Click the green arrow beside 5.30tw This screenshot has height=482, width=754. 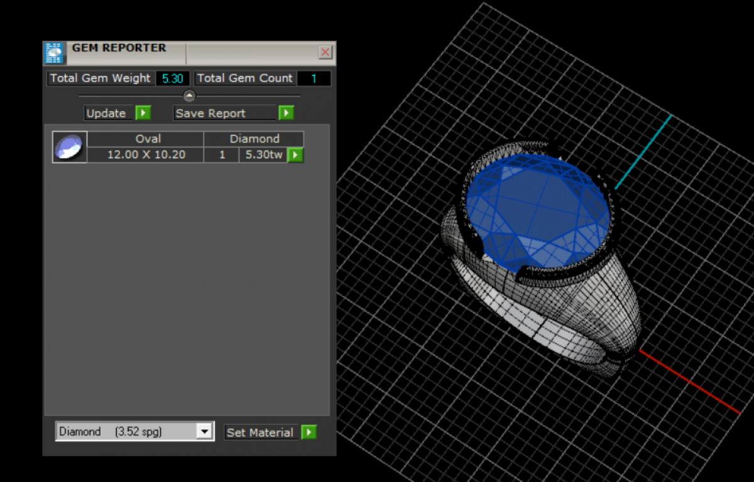(295, 154)
